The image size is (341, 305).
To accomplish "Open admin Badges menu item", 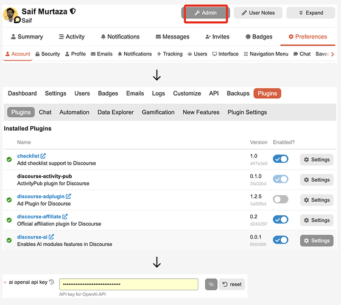I will [108, 93].
